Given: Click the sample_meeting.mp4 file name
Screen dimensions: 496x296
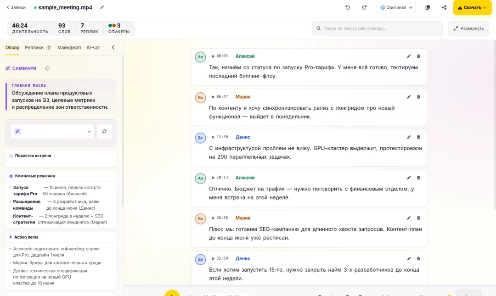Looking at the screenshot, I should click(65, 7).
